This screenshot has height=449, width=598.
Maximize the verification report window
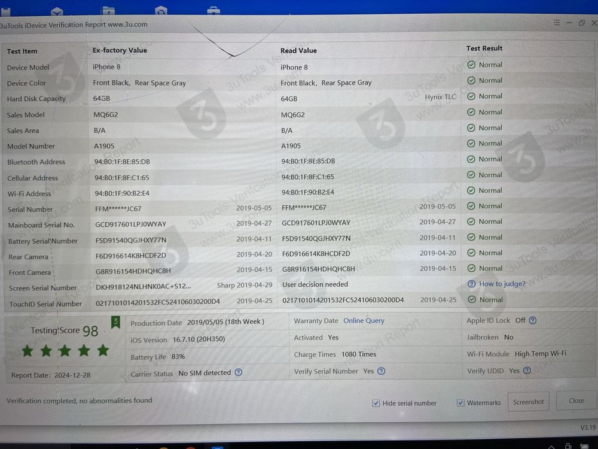pos(582,23)
